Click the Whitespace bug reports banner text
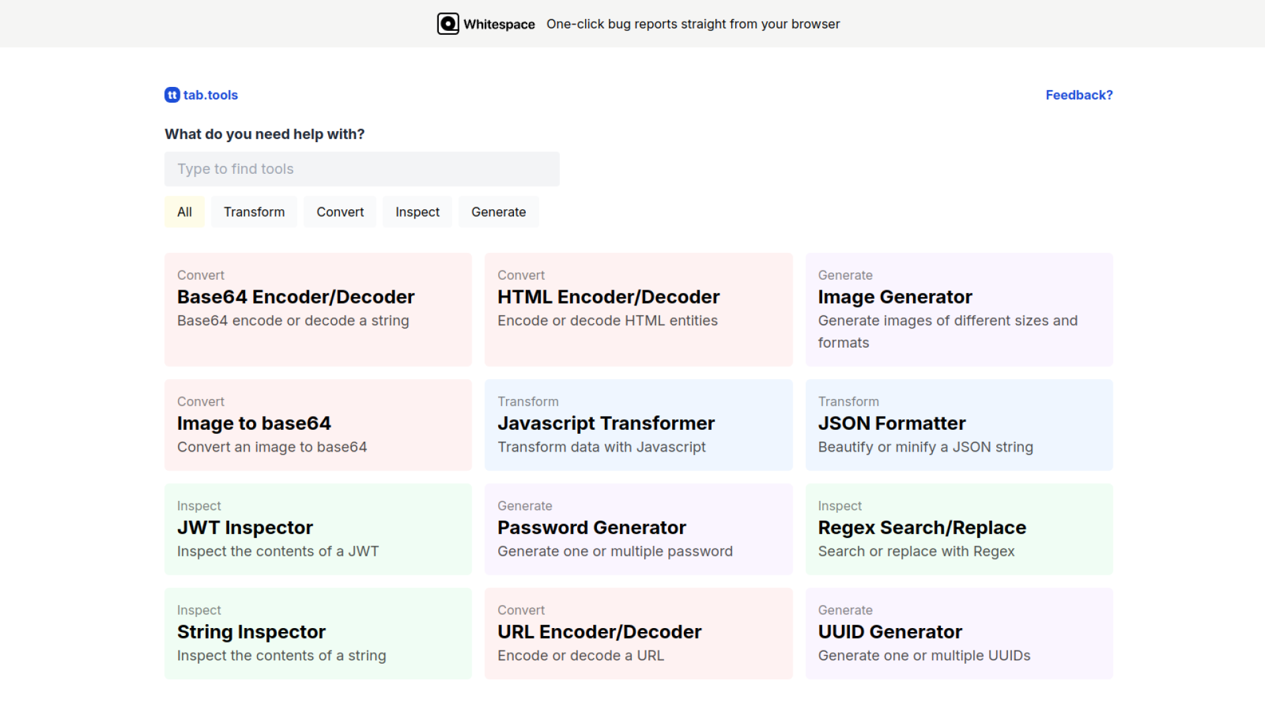1265x711 pixels. [x=692, y=24]
